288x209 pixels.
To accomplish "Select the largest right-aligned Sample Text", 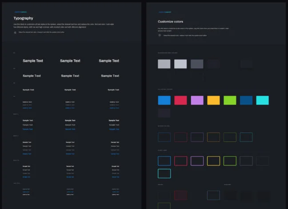I will [109, 60].
